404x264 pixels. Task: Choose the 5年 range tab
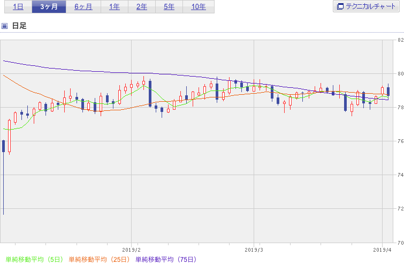pyautogui.click(x=169, y=7)
